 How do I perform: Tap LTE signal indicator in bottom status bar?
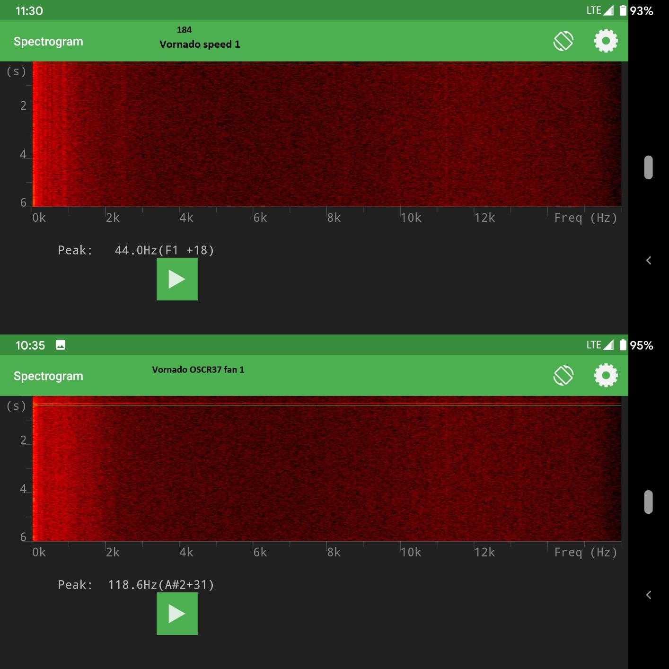[x=600, y=345]
